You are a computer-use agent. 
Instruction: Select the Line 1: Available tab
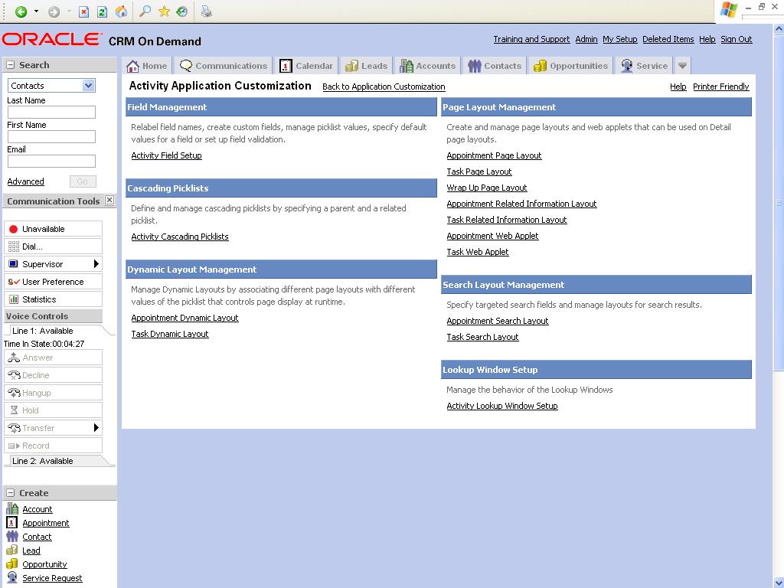56,331
